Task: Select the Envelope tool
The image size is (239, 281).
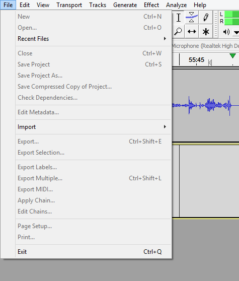Action: point(192,18)
